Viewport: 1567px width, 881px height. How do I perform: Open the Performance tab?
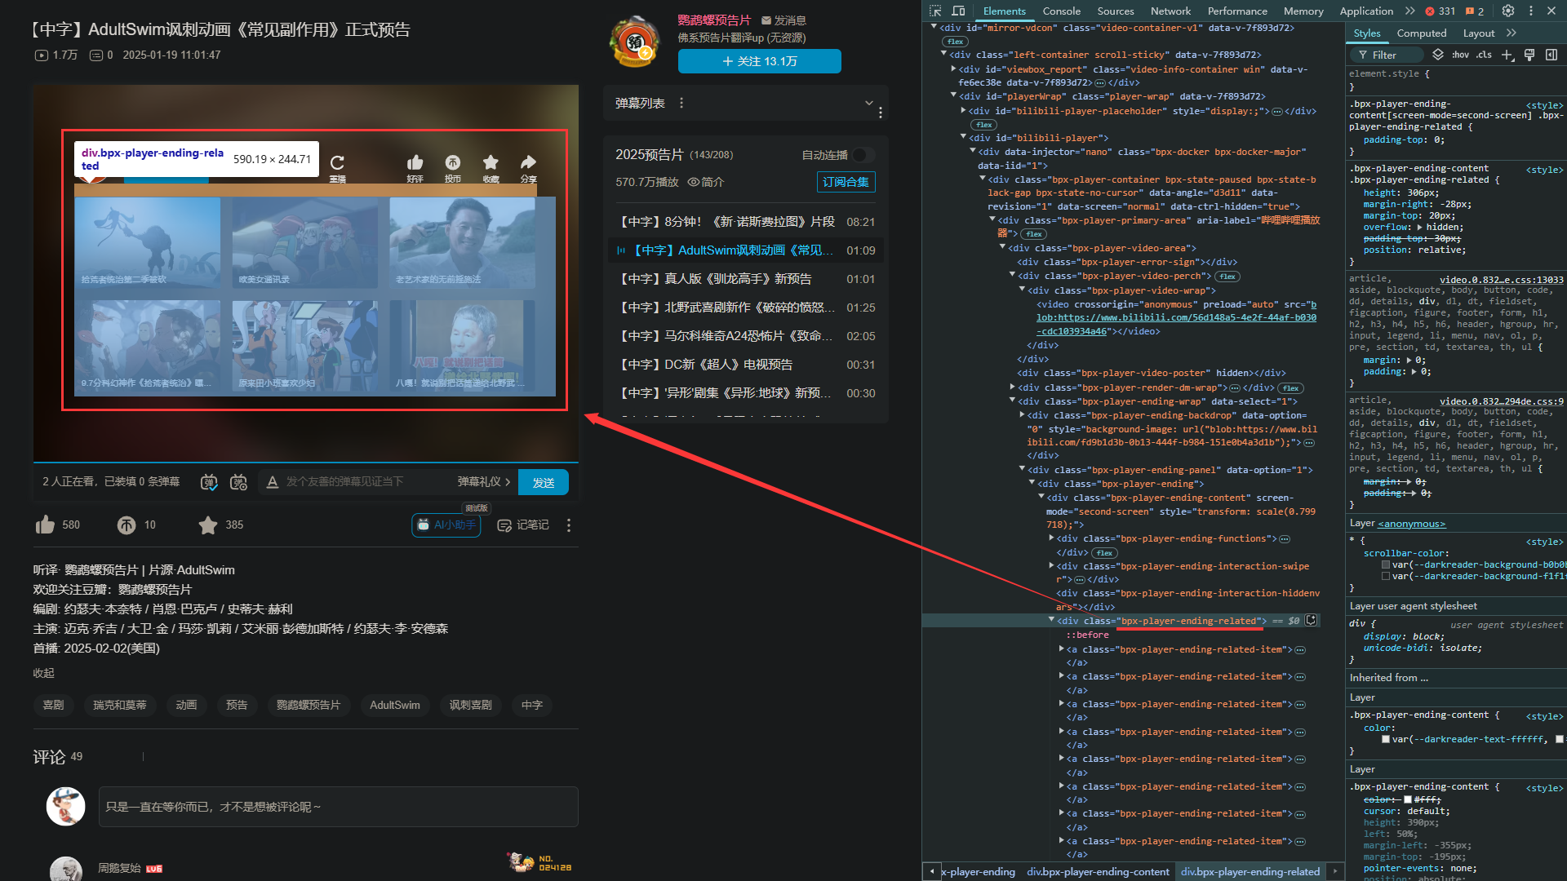tap(1237, 11)
